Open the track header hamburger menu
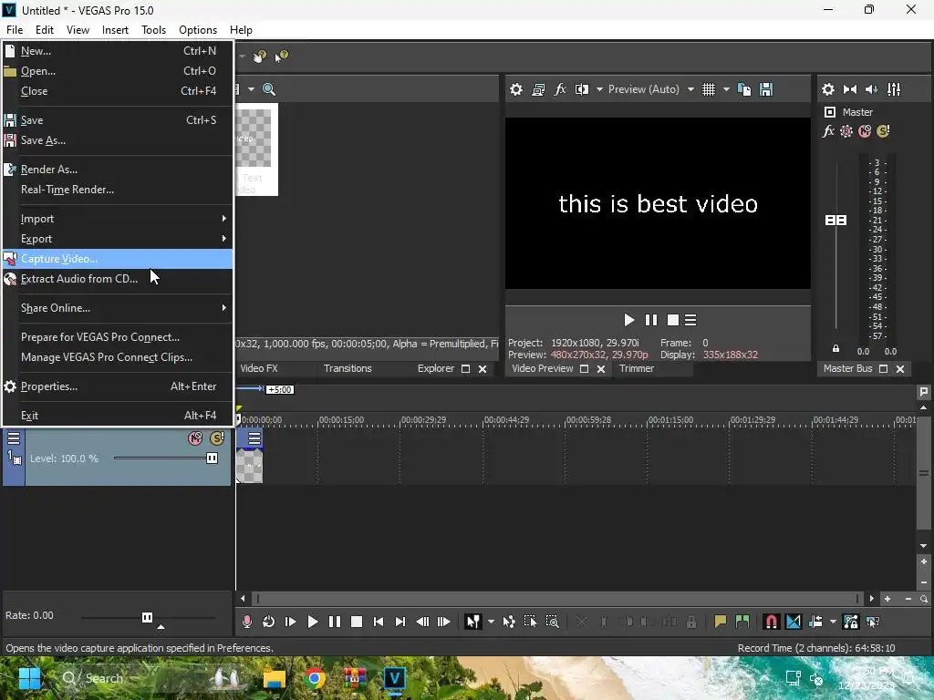 coord(14,438)
